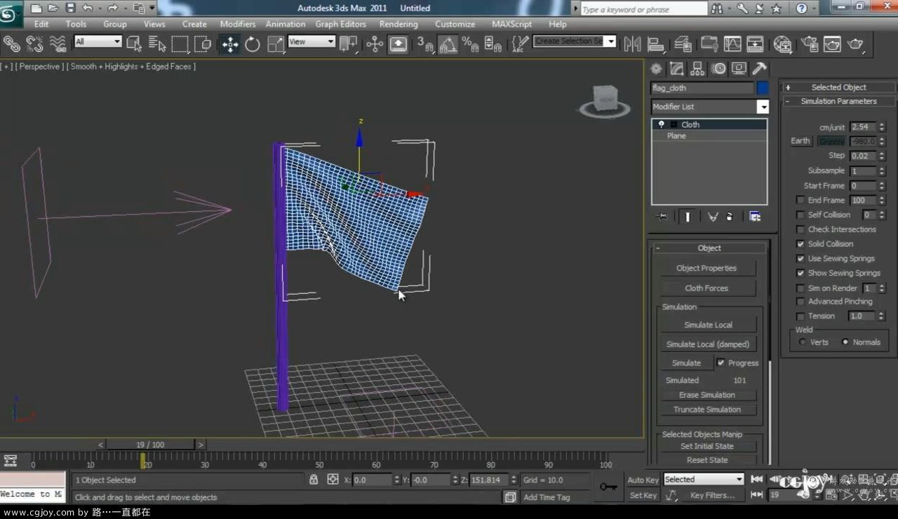Open the Material Editor
Image resolution: width=898 pixels, height=519 pixels.
click(x=783, y=44)
